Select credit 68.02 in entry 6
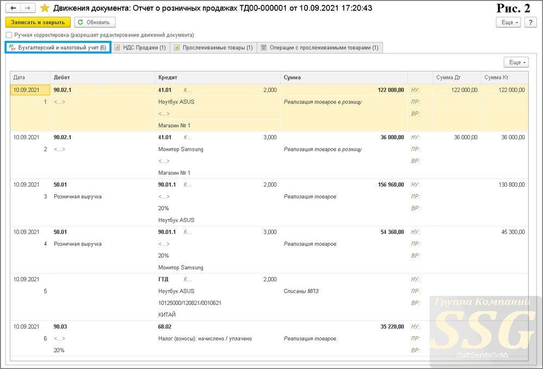 tap(165, 327)
